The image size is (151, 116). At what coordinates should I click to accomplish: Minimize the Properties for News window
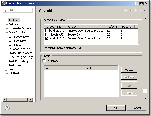(x=137, y=3)
